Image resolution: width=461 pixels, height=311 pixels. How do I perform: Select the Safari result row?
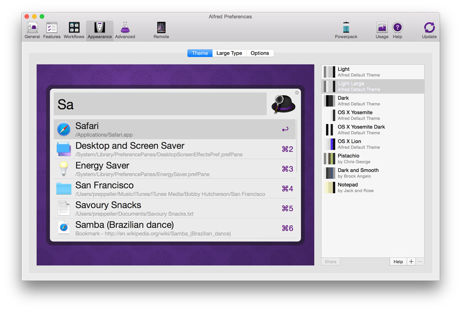coord(175,129)
